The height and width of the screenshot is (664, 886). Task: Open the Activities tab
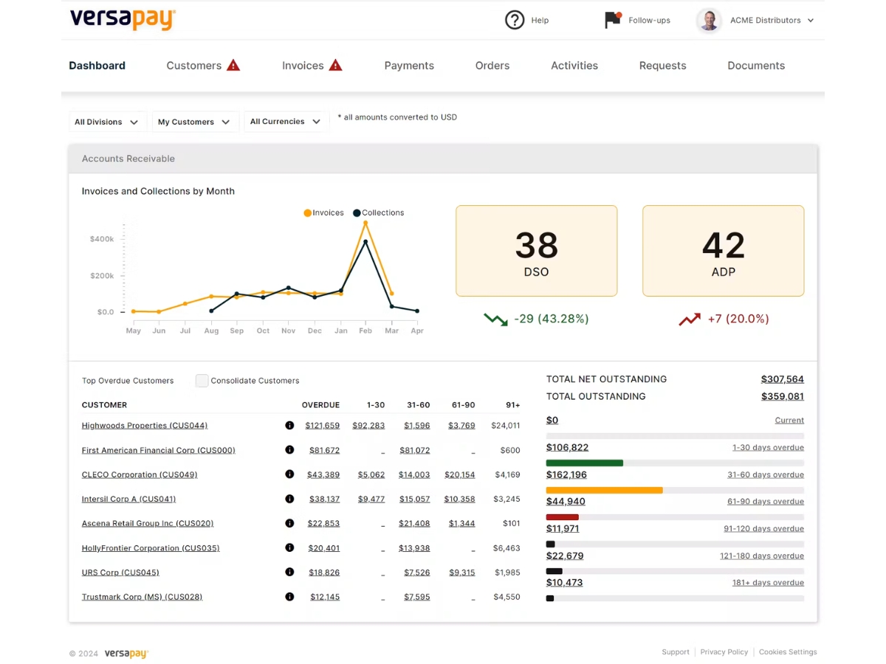pyautogui.click(x=574, y=65)
